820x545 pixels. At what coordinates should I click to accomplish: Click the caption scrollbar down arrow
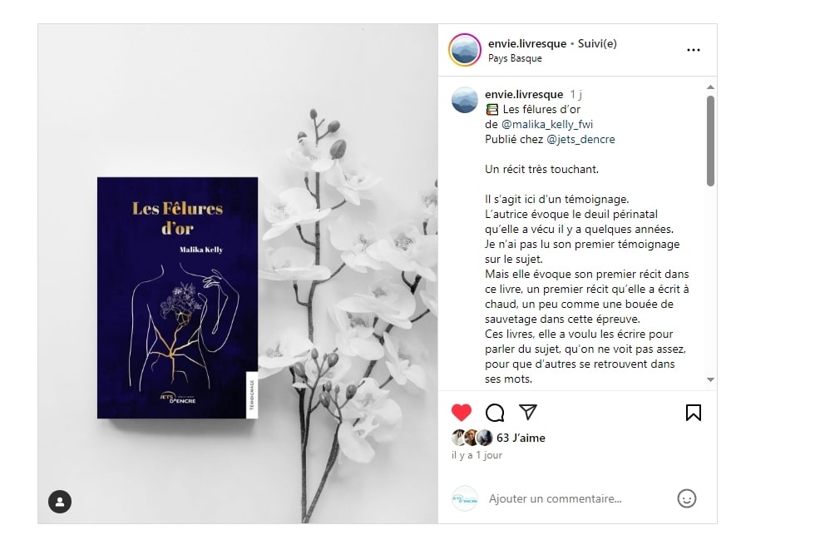[x=710, y=379]
